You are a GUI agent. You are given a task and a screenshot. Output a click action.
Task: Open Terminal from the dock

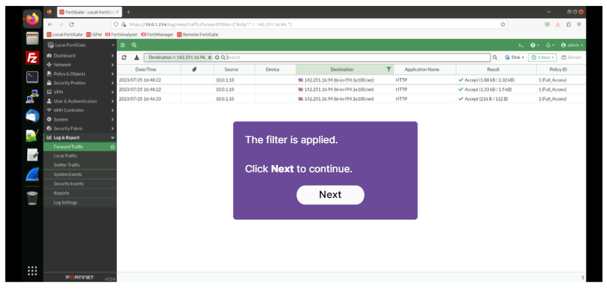click(x=32, y=77)
